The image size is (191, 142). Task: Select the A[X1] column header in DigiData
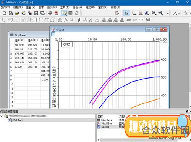(20, 40)
